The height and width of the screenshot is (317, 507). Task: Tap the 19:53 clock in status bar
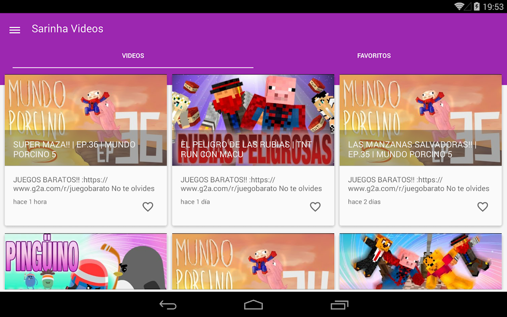pos(493,6)
